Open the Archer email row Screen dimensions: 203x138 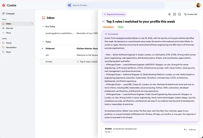pyautogui.click(x=69, y=62)
